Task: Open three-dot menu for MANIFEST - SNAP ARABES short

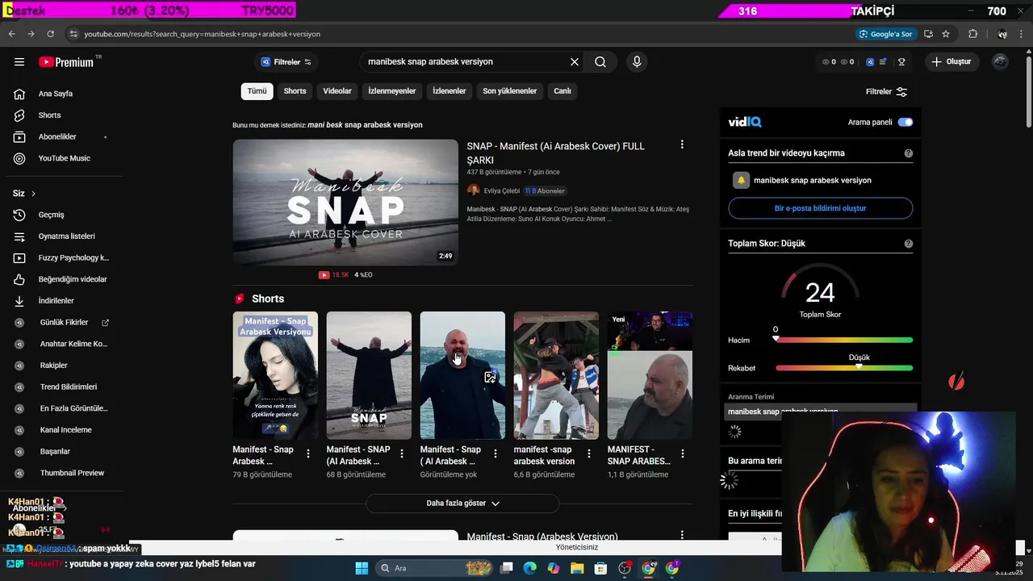Action: point(683,454)
